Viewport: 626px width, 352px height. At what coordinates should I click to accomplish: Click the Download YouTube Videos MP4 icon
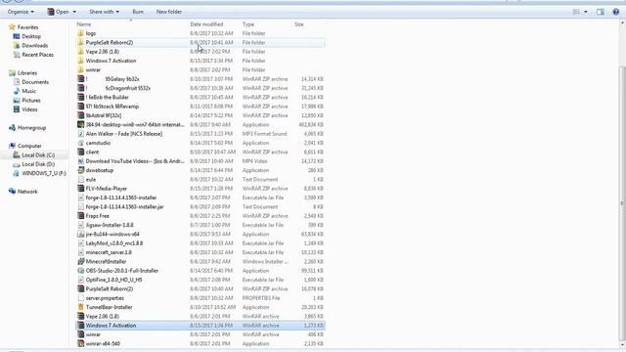click(x=80, y=161)
